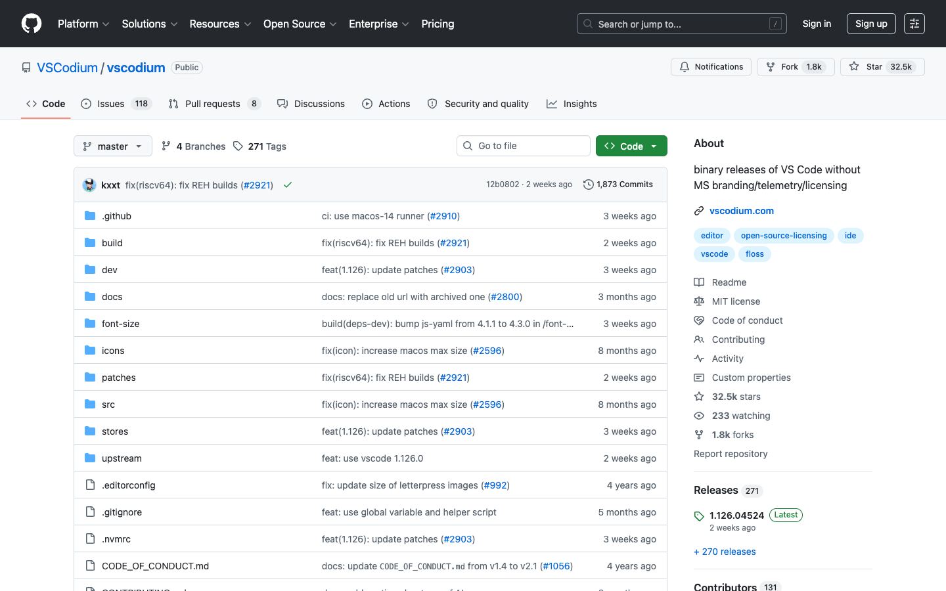Open the Security and quality tab
The width and height of the screenshot is (946, 591).
click(478, 104)
